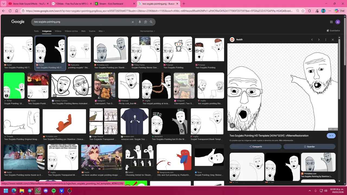Screen dimensions: 347x195
Task: Open Redbubble pointing soyjaks sticker thumbnail
Action: [x=79, y=50]
